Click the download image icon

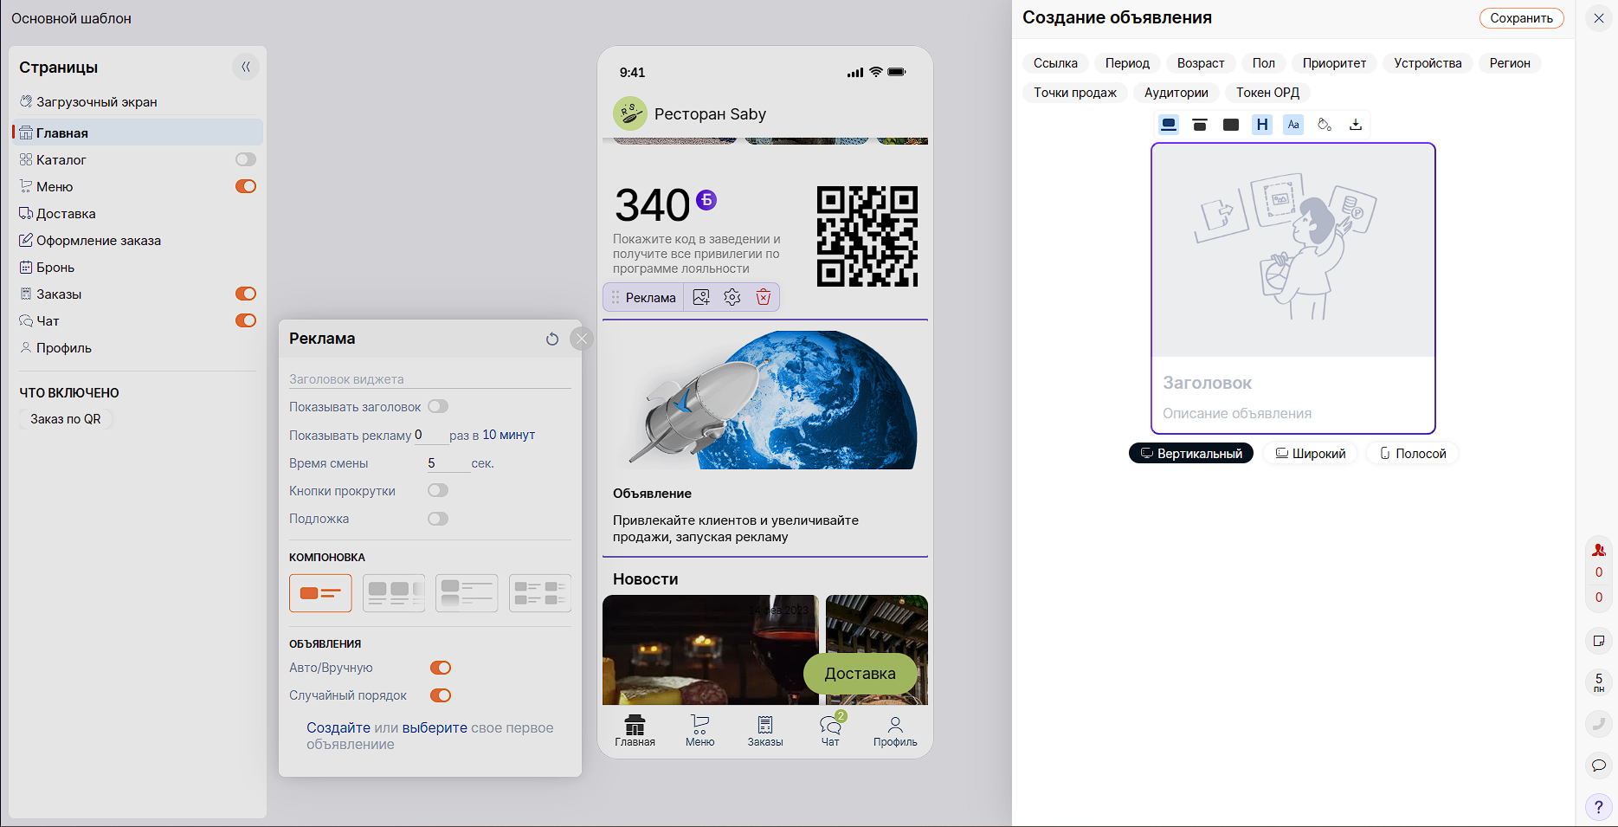[x=1356, y=125]
